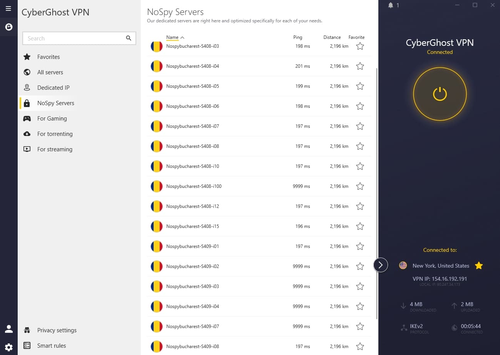Open For streaming servers
The height and width of the screenshot is (355, 500).
(55, 149)
